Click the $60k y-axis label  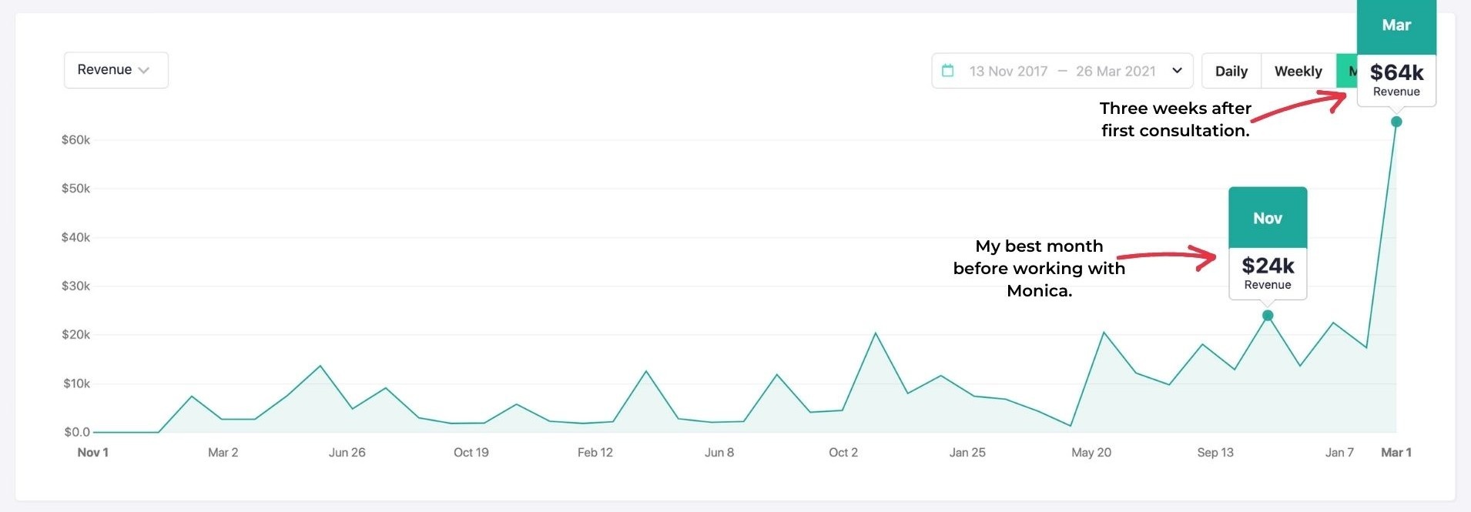tap(75, 140)
